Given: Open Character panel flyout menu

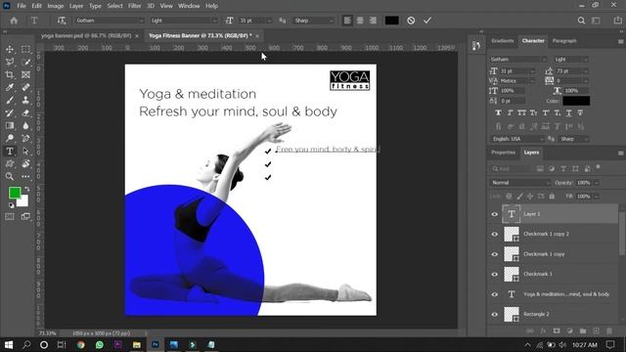Looking at the screenshot, I should pyautogui.click(x=621, y=41).
